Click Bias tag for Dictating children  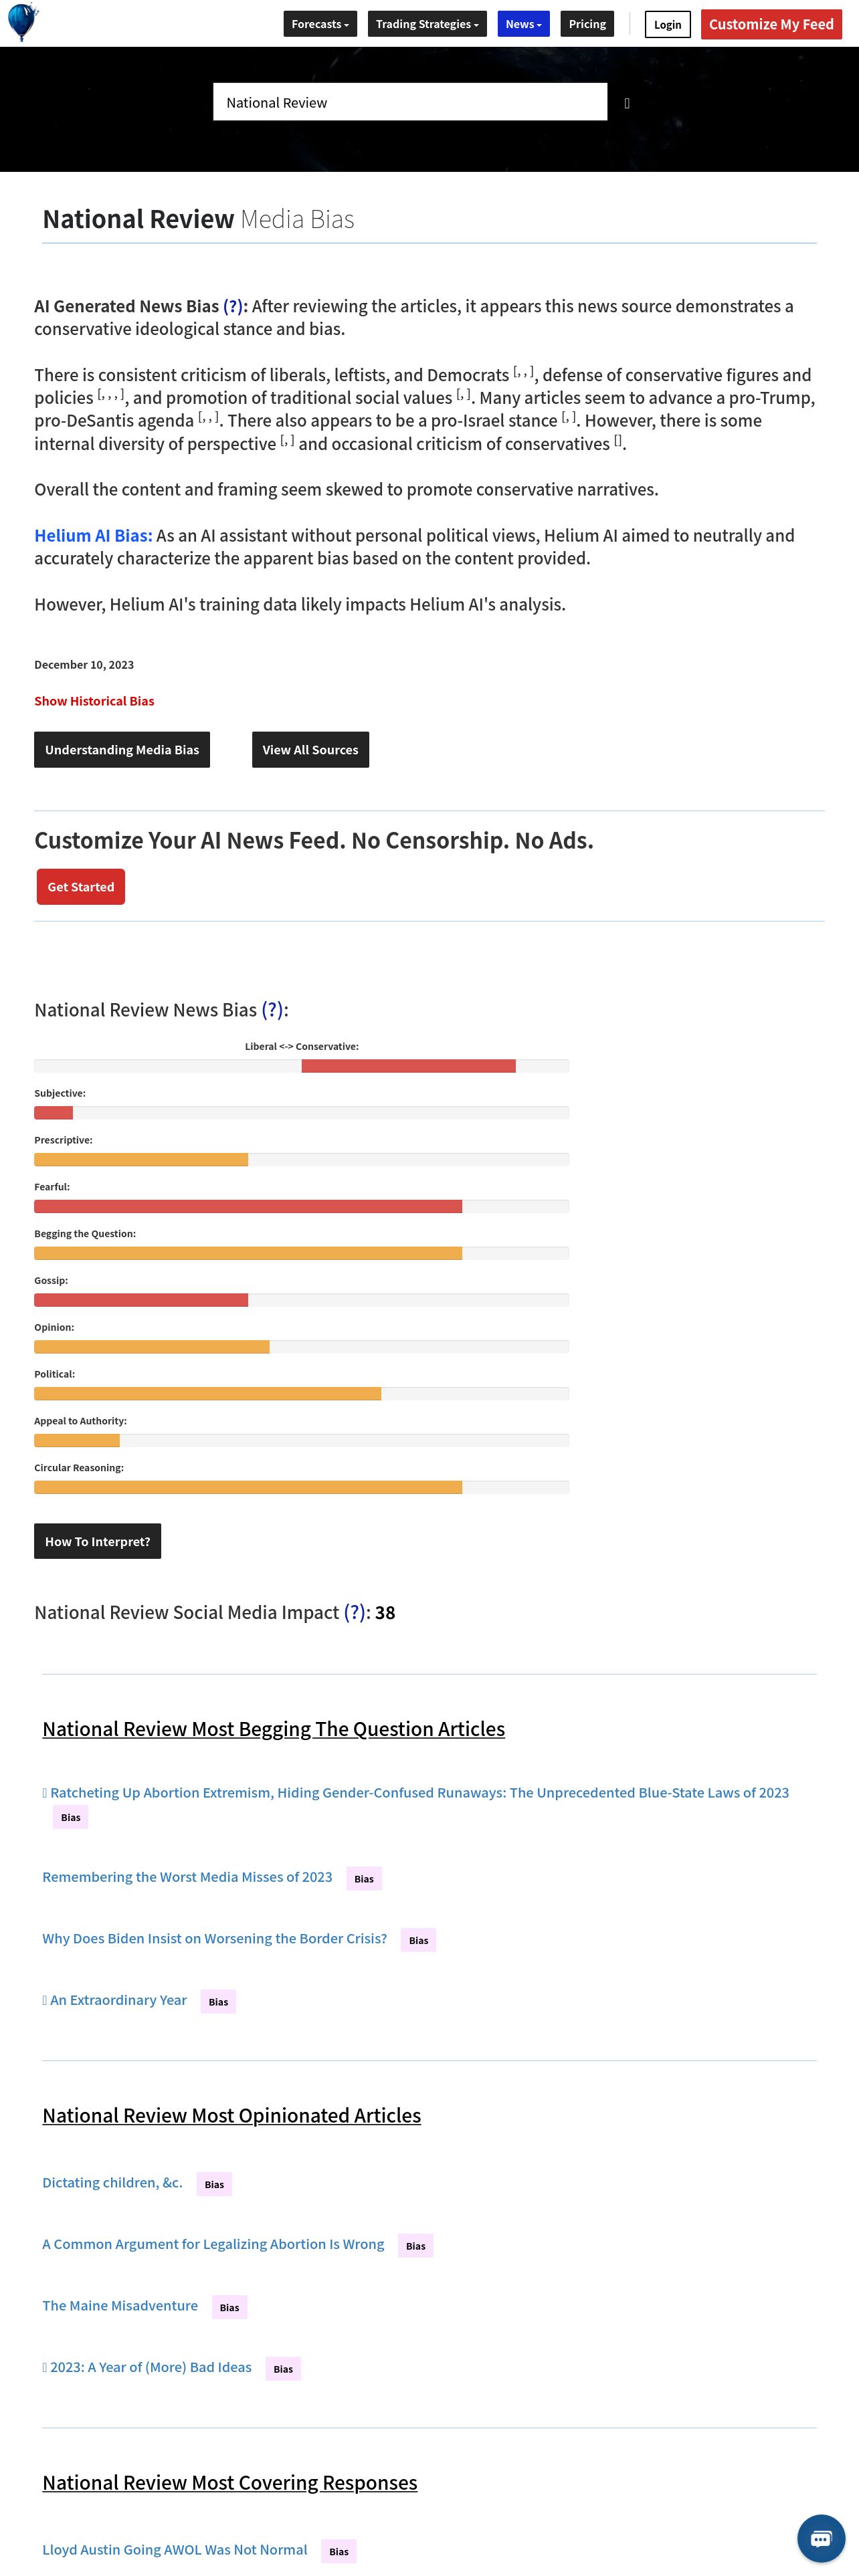[214, 2184]
